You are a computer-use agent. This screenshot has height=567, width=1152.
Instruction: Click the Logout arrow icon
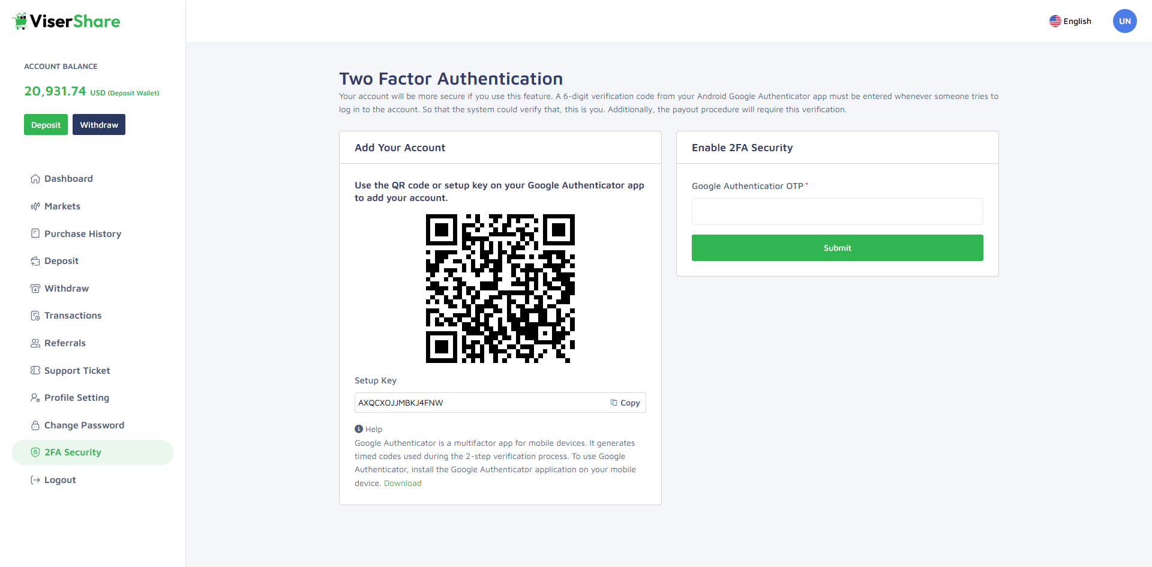(35, 480)
